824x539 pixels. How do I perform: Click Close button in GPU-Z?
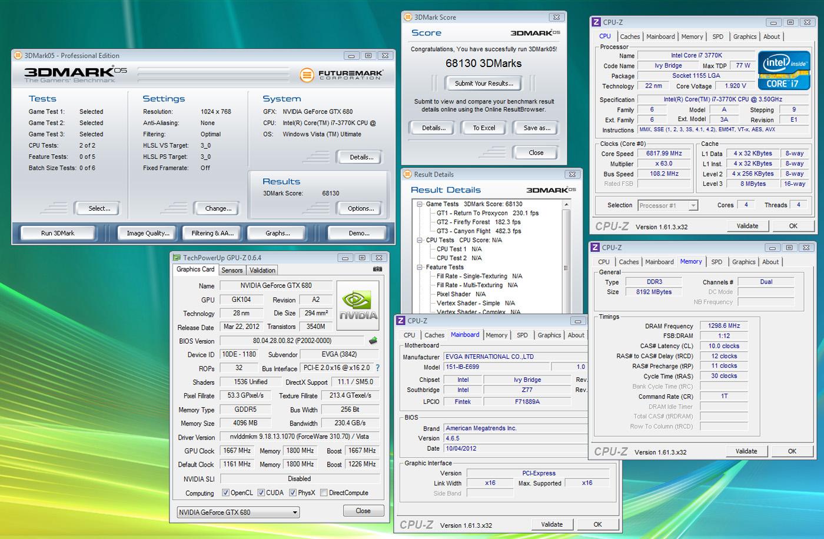pyautogui.click(x=363, y=511)
